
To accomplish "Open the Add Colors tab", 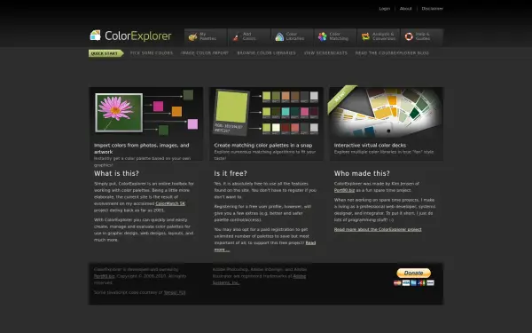I will (x=249, y=36).
